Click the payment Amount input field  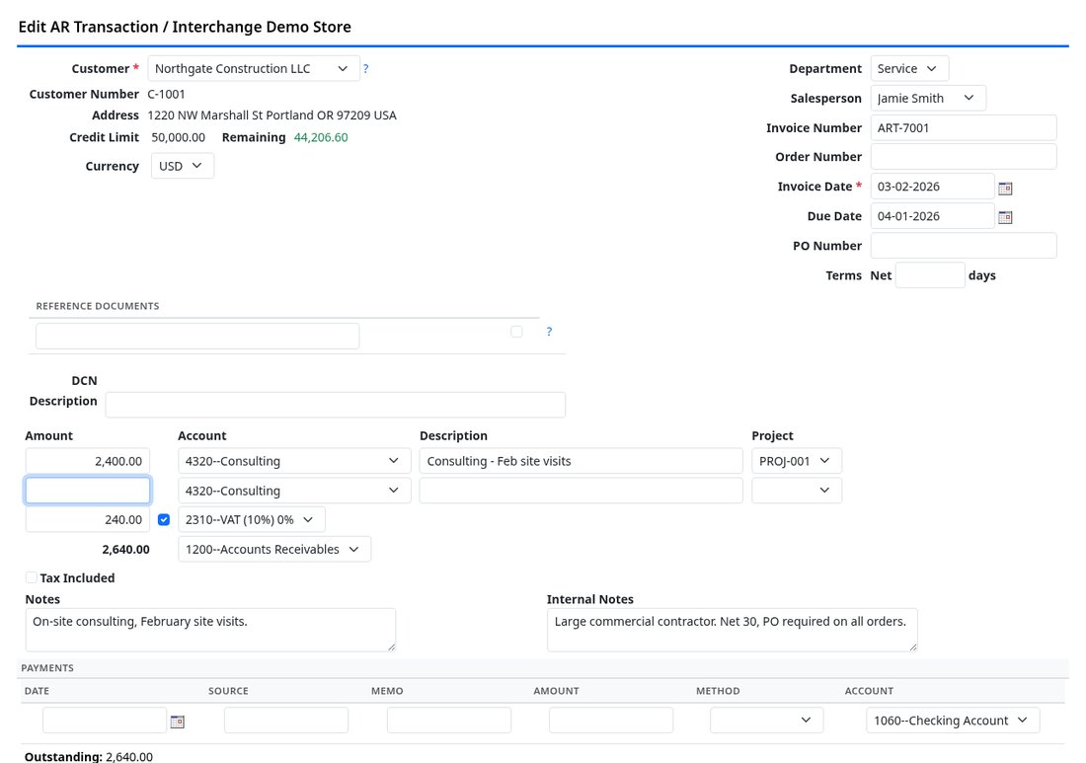(611, 721)
